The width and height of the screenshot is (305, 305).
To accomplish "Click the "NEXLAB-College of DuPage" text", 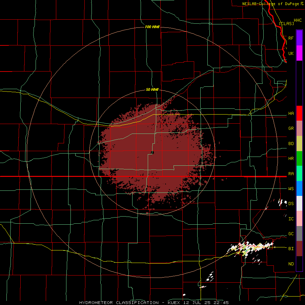I will pos(270,4).
